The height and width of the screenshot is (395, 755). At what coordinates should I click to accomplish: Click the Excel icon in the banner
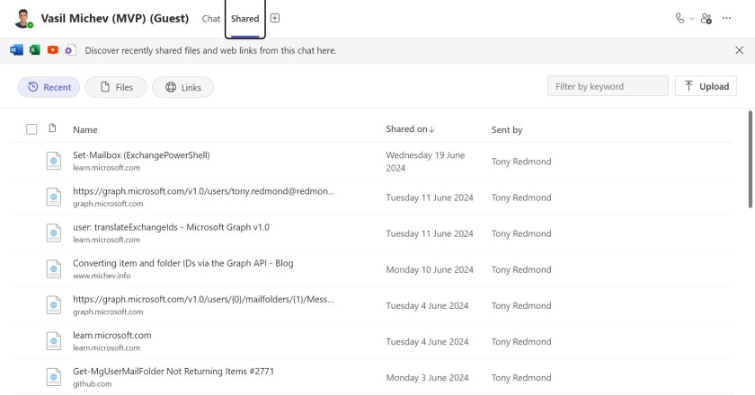tap(35, 50)
